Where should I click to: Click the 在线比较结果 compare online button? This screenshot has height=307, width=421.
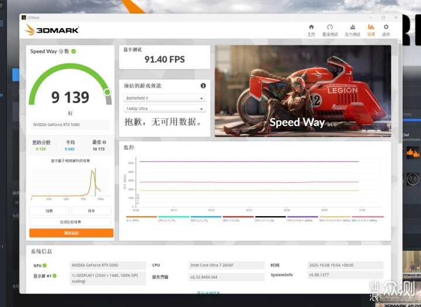(70, 222)
